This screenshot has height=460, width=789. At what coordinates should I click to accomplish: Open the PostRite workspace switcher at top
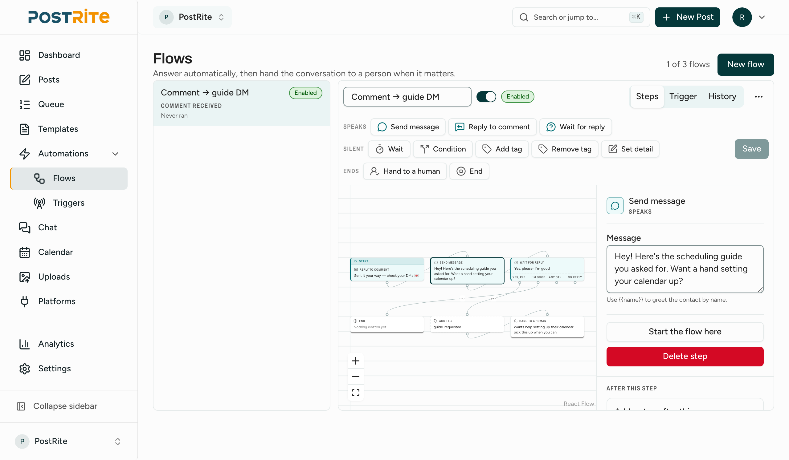pos(192,17)
